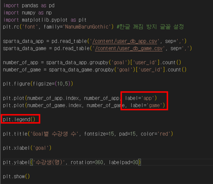
Task: Open the /content/user_db_game.csv path link
Action: coord(129,48)
